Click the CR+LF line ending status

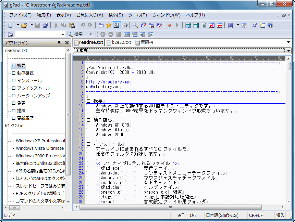256,215
